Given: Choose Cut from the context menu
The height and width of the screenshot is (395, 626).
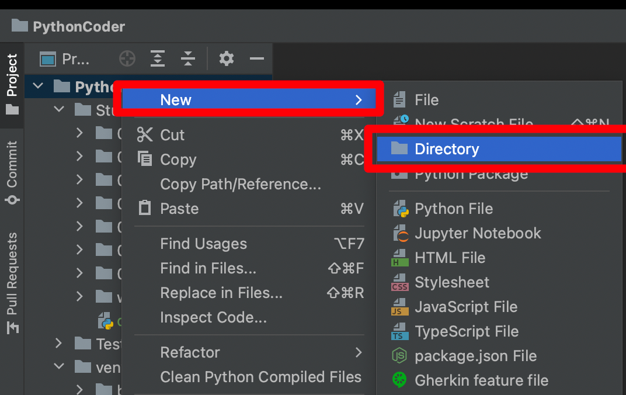Looking at the screenshot, I should coord(249,135).
